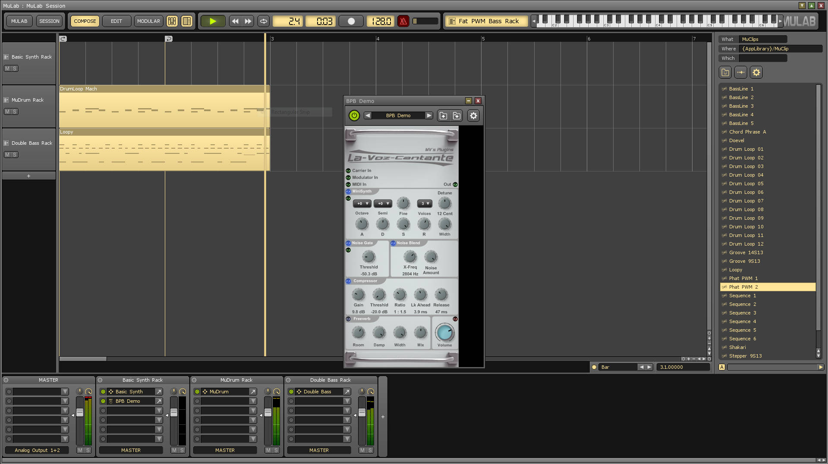Toggle loop mode button

(x=263, y=21)
